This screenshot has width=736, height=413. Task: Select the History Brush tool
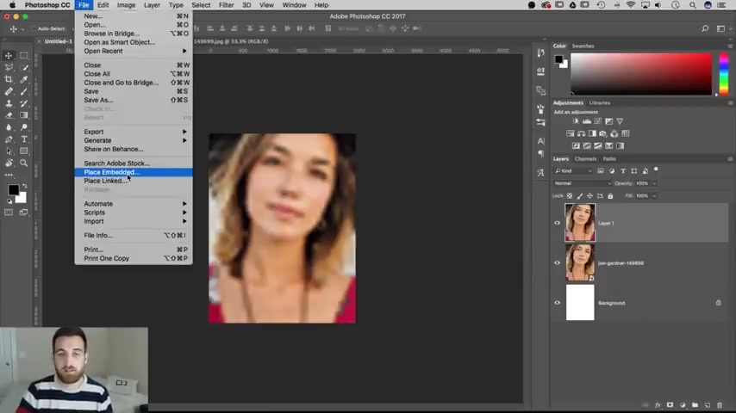pos(24,103)
